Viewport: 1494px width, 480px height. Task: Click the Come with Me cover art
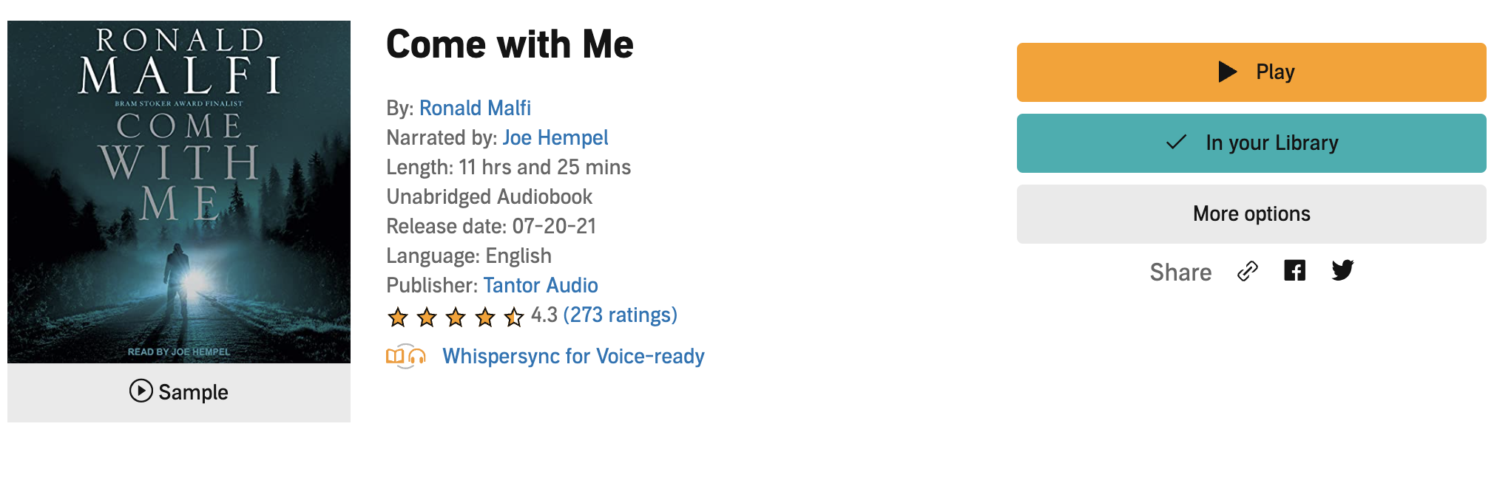tap(179, 192)
